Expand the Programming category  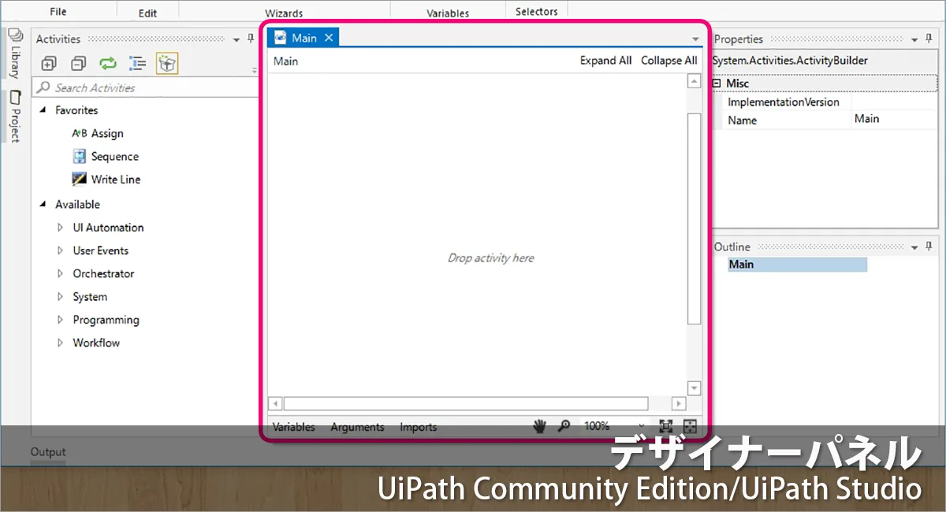[x=60, y=320]
